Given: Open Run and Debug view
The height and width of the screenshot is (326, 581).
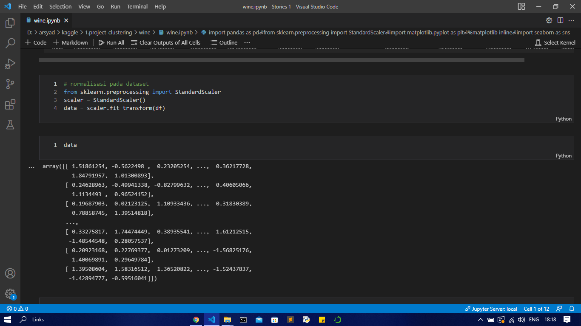Looking at the screenshot, I should (x=10, y=64).
